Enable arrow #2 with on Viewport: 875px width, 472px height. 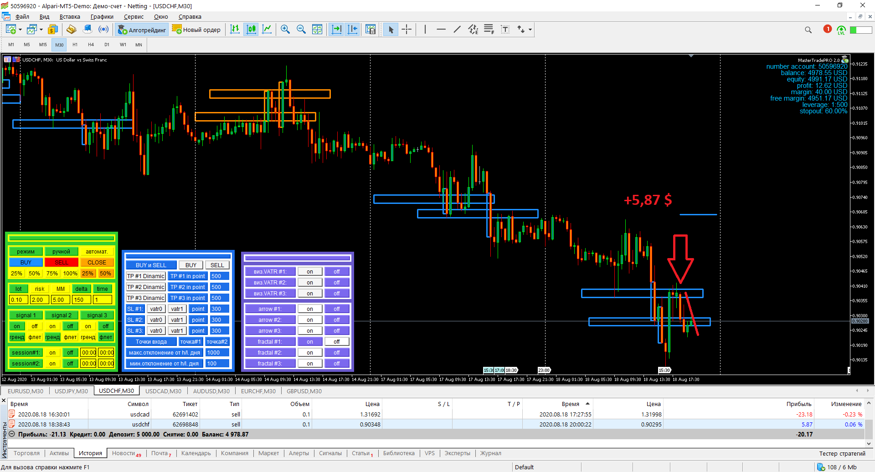(x=310, y=320)
